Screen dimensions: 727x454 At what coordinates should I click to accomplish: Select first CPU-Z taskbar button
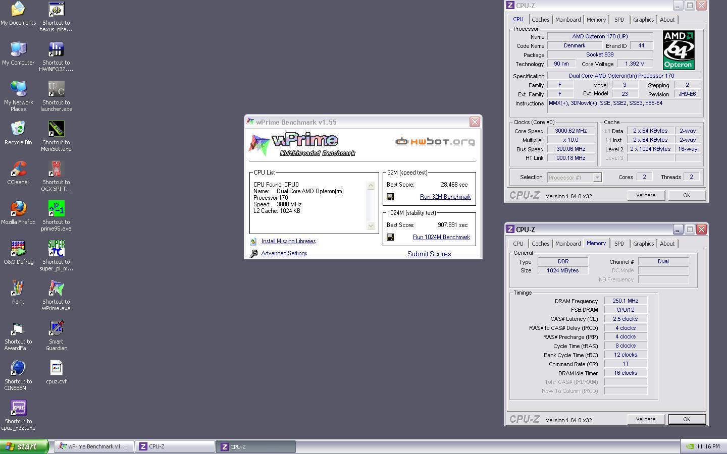click(175, 446)
